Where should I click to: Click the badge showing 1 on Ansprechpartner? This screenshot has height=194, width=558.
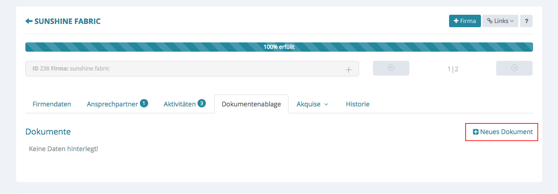point(144,104)
